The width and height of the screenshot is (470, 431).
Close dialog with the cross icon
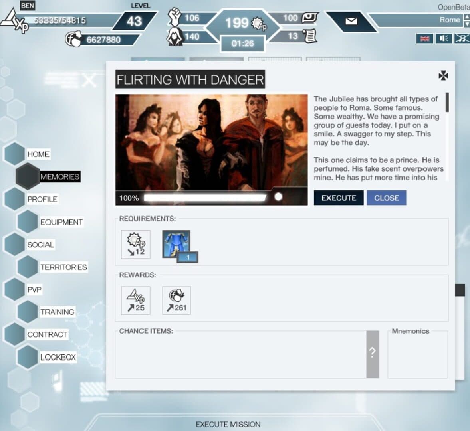[443, 75]
